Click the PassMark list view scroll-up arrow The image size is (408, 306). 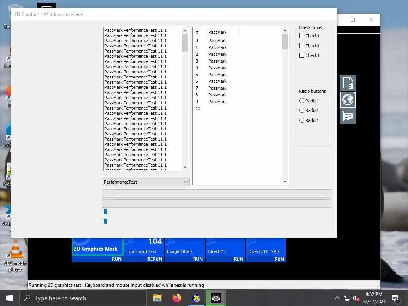285,31
